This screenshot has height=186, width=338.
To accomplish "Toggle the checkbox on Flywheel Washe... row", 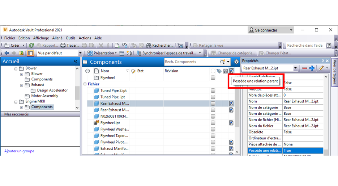I will (x=213, y=129).
